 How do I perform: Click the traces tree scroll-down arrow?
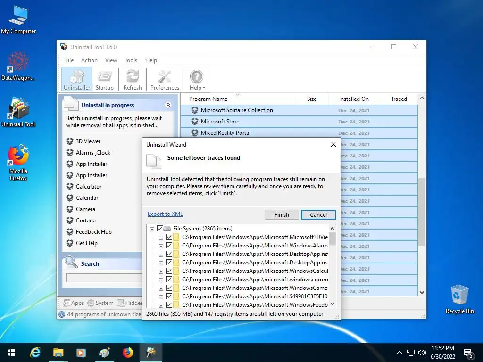(332, 304)
